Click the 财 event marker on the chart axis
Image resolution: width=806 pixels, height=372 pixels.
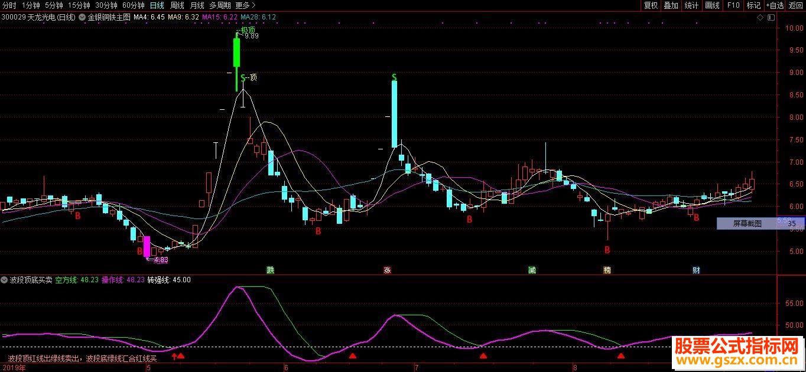(x=697, y=270)
